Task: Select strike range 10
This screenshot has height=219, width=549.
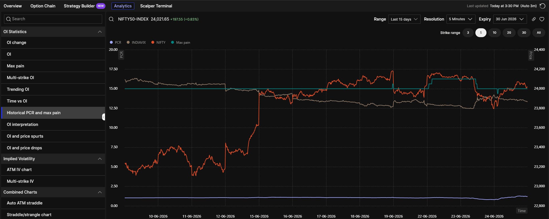Action: [x=494, y=33]
